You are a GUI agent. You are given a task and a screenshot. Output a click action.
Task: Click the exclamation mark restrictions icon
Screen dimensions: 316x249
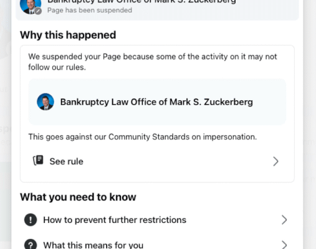(31, 220)
